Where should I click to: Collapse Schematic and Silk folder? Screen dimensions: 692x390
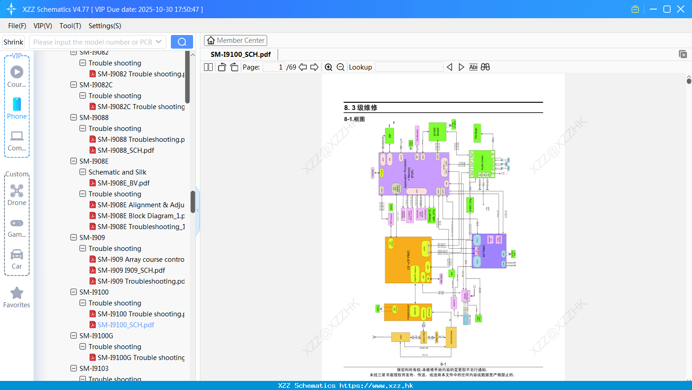click(x=83, y=172)
